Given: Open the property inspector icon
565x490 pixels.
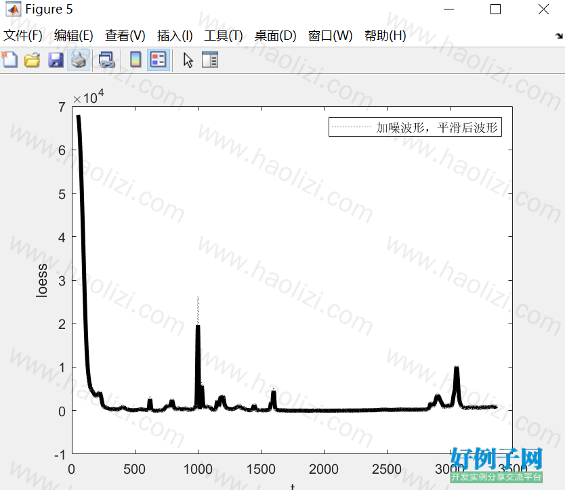Looking at the screenshot, I should [210, 60].
